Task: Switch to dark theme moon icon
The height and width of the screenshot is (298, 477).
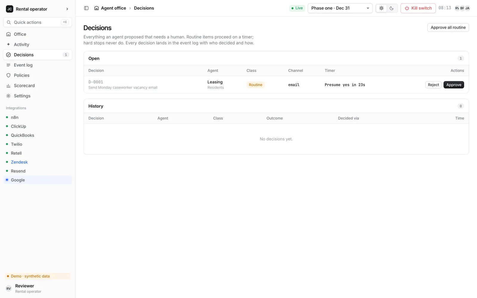Action: point(391,8)
